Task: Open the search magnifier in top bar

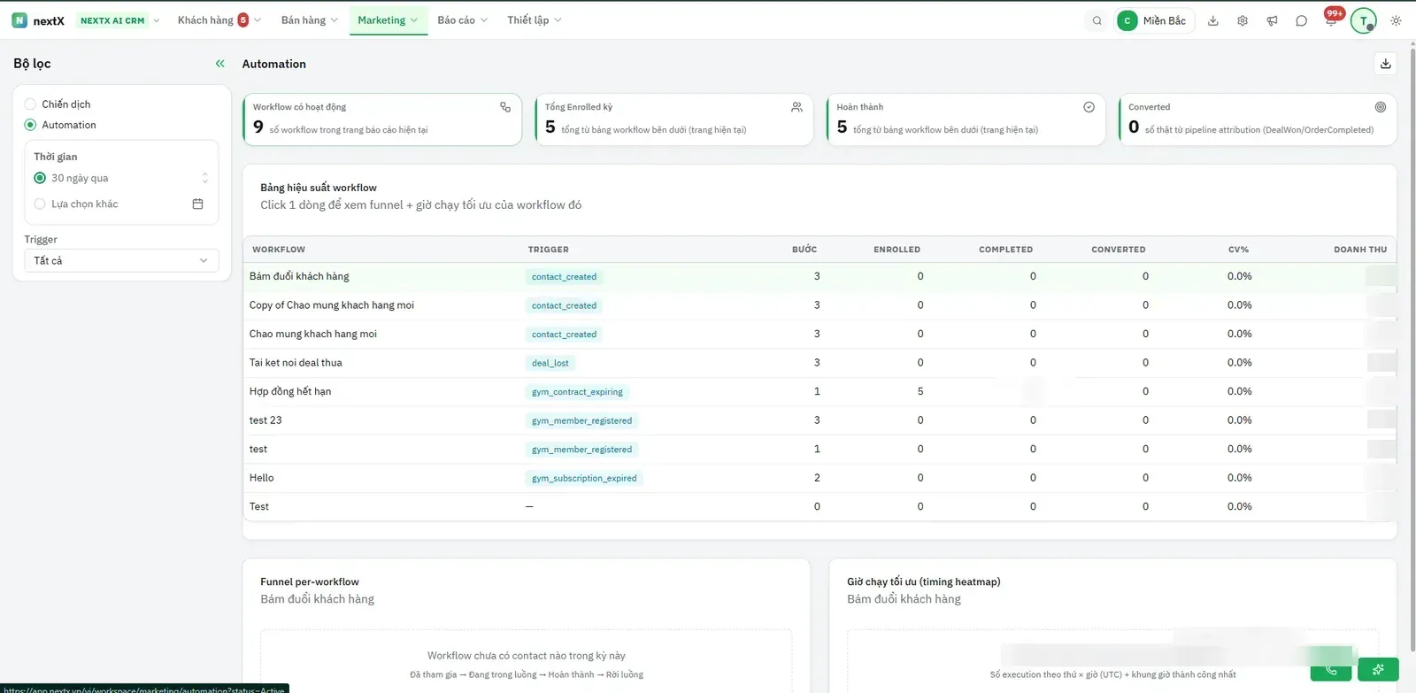Action: point(1097,20)
